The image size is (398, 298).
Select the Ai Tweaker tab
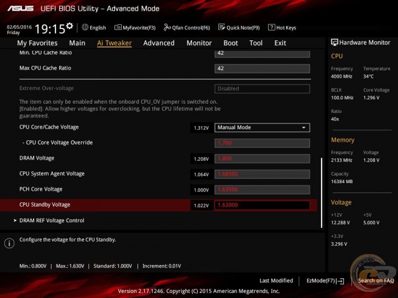pyautogui.click(x=114, y=43)
